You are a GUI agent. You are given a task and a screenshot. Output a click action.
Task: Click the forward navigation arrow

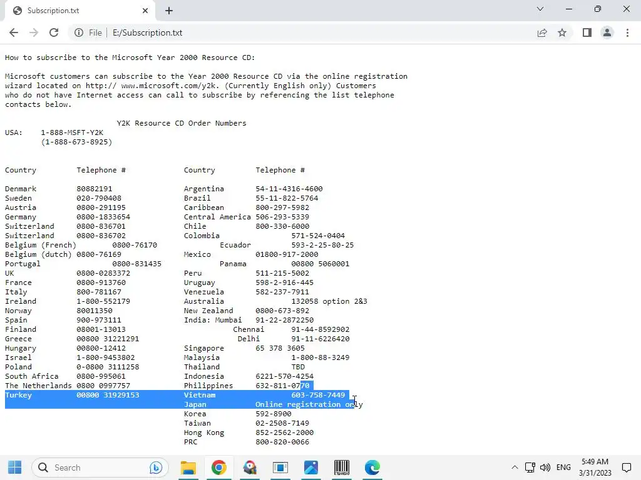pos(34,32)
